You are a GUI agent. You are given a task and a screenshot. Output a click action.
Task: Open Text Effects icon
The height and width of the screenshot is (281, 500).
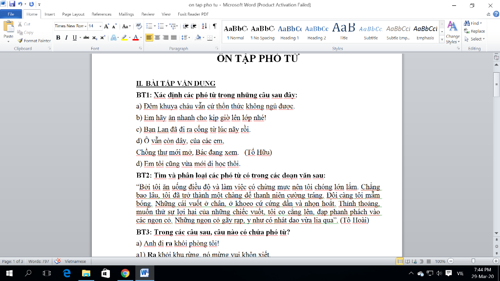pos(113,38)
